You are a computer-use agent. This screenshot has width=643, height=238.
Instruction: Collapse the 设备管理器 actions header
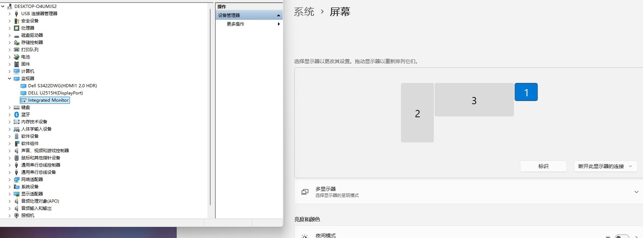[x=278, y=15]
